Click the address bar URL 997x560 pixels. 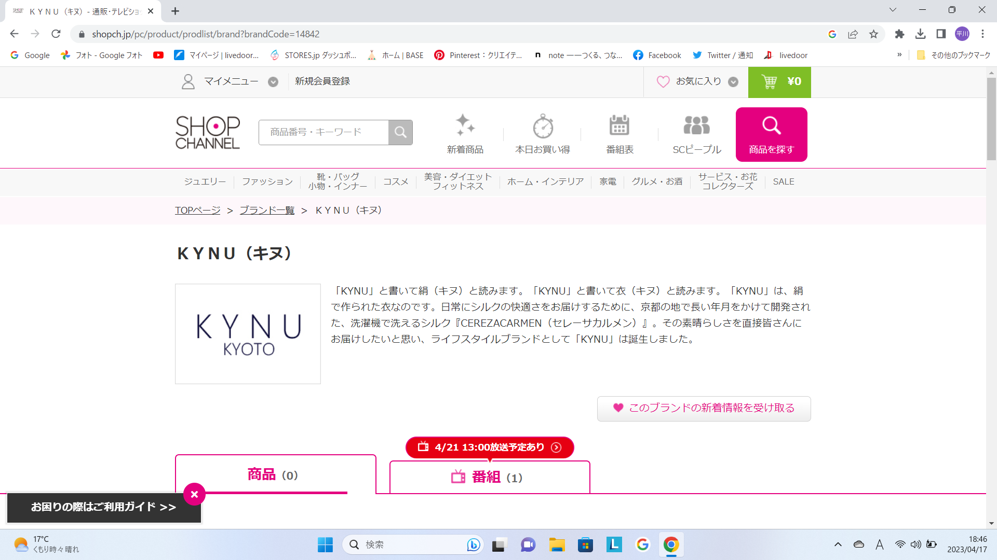(x=206, y=34)
